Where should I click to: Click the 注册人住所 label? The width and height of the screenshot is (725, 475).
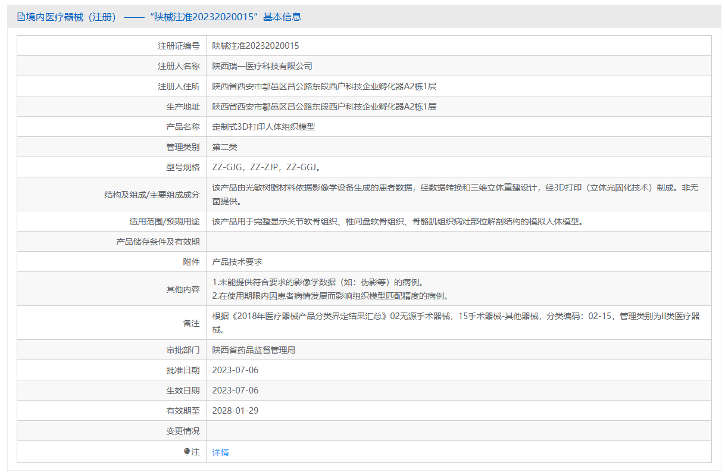coord(179,86)
